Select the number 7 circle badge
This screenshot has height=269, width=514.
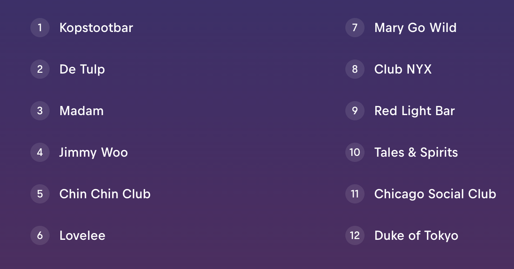coord(355,28)
